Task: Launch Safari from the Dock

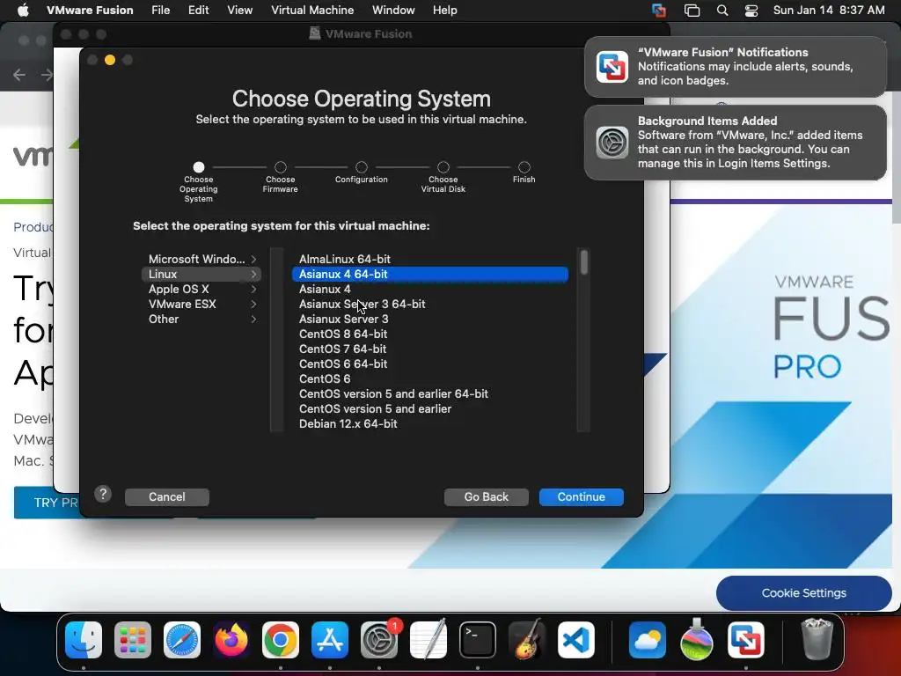Action: (182, 640)
